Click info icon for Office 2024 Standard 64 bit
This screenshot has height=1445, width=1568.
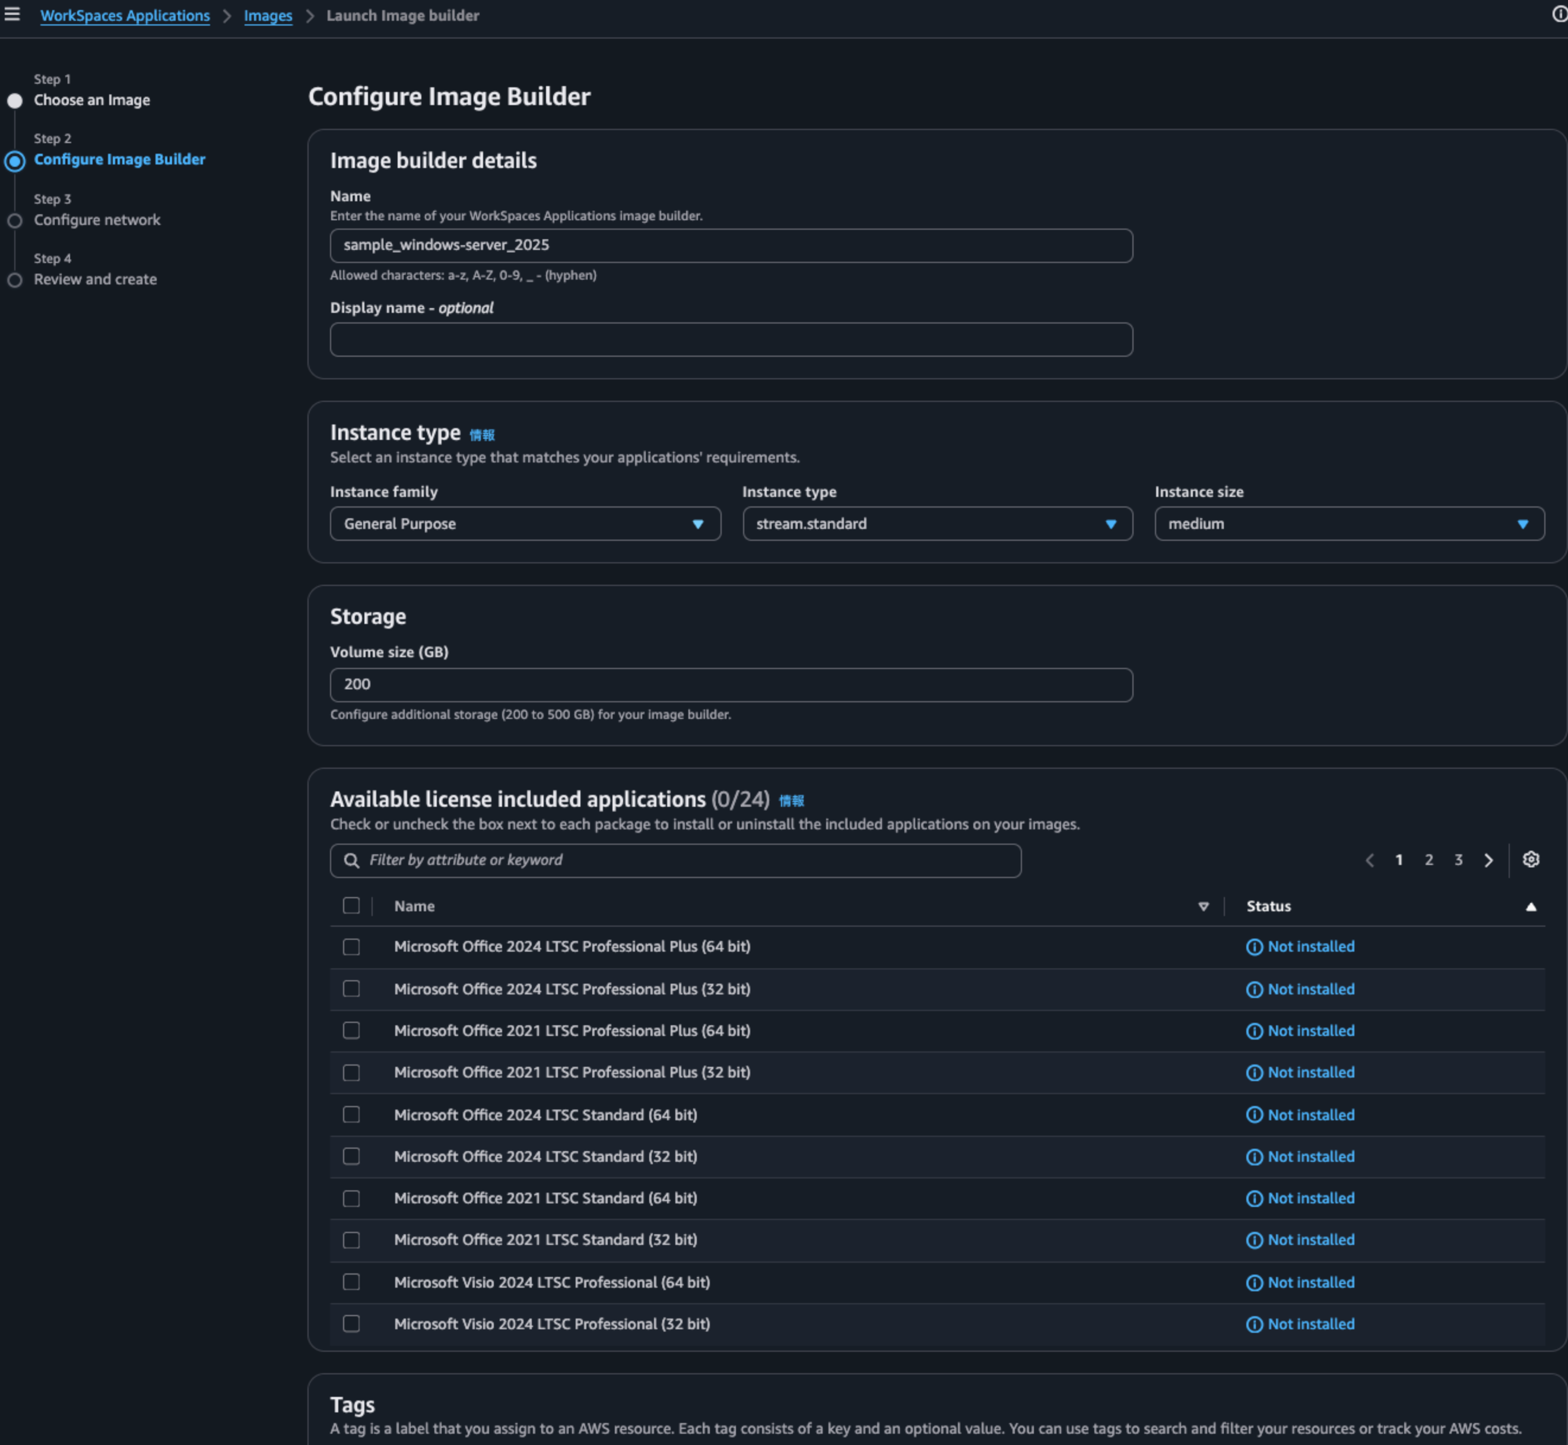[x=1254, y=1115]
